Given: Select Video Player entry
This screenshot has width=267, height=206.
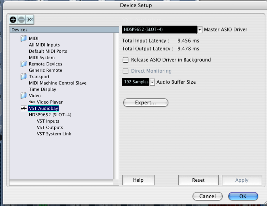Looking at the screenshot, I should point(50,102).
